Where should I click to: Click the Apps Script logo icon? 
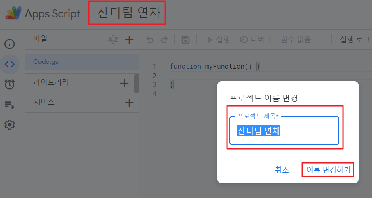pos(14,13)
